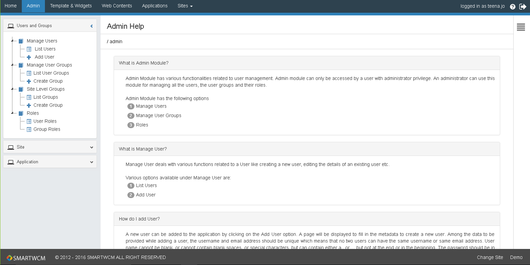Click the List Users page icon
This screenshot has height=265, width=530.
pyautogui.click(x=29, y=49)
